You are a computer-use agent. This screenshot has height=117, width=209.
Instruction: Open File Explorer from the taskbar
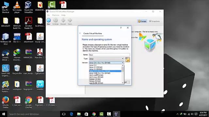click(79, 114)
